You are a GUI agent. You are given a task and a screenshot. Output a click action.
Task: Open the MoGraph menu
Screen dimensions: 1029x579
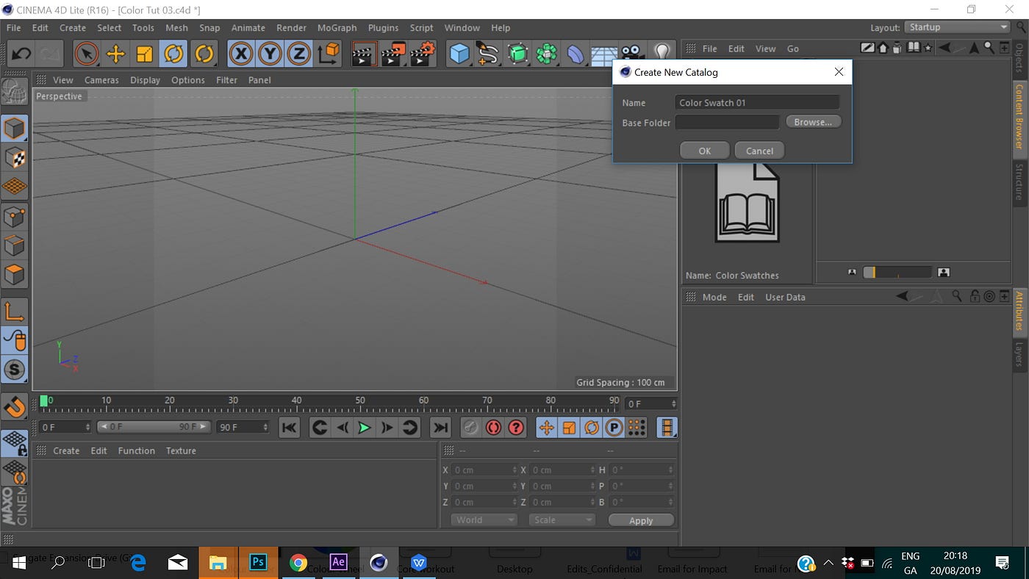tap(337, 28)
